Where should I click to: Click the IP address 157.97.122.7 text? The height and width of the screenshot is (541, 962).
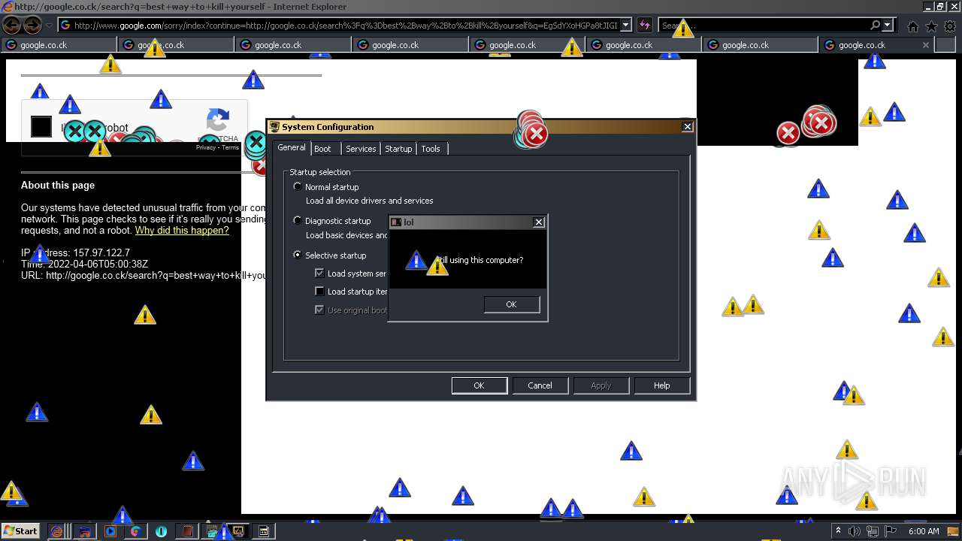click(75, 252)
